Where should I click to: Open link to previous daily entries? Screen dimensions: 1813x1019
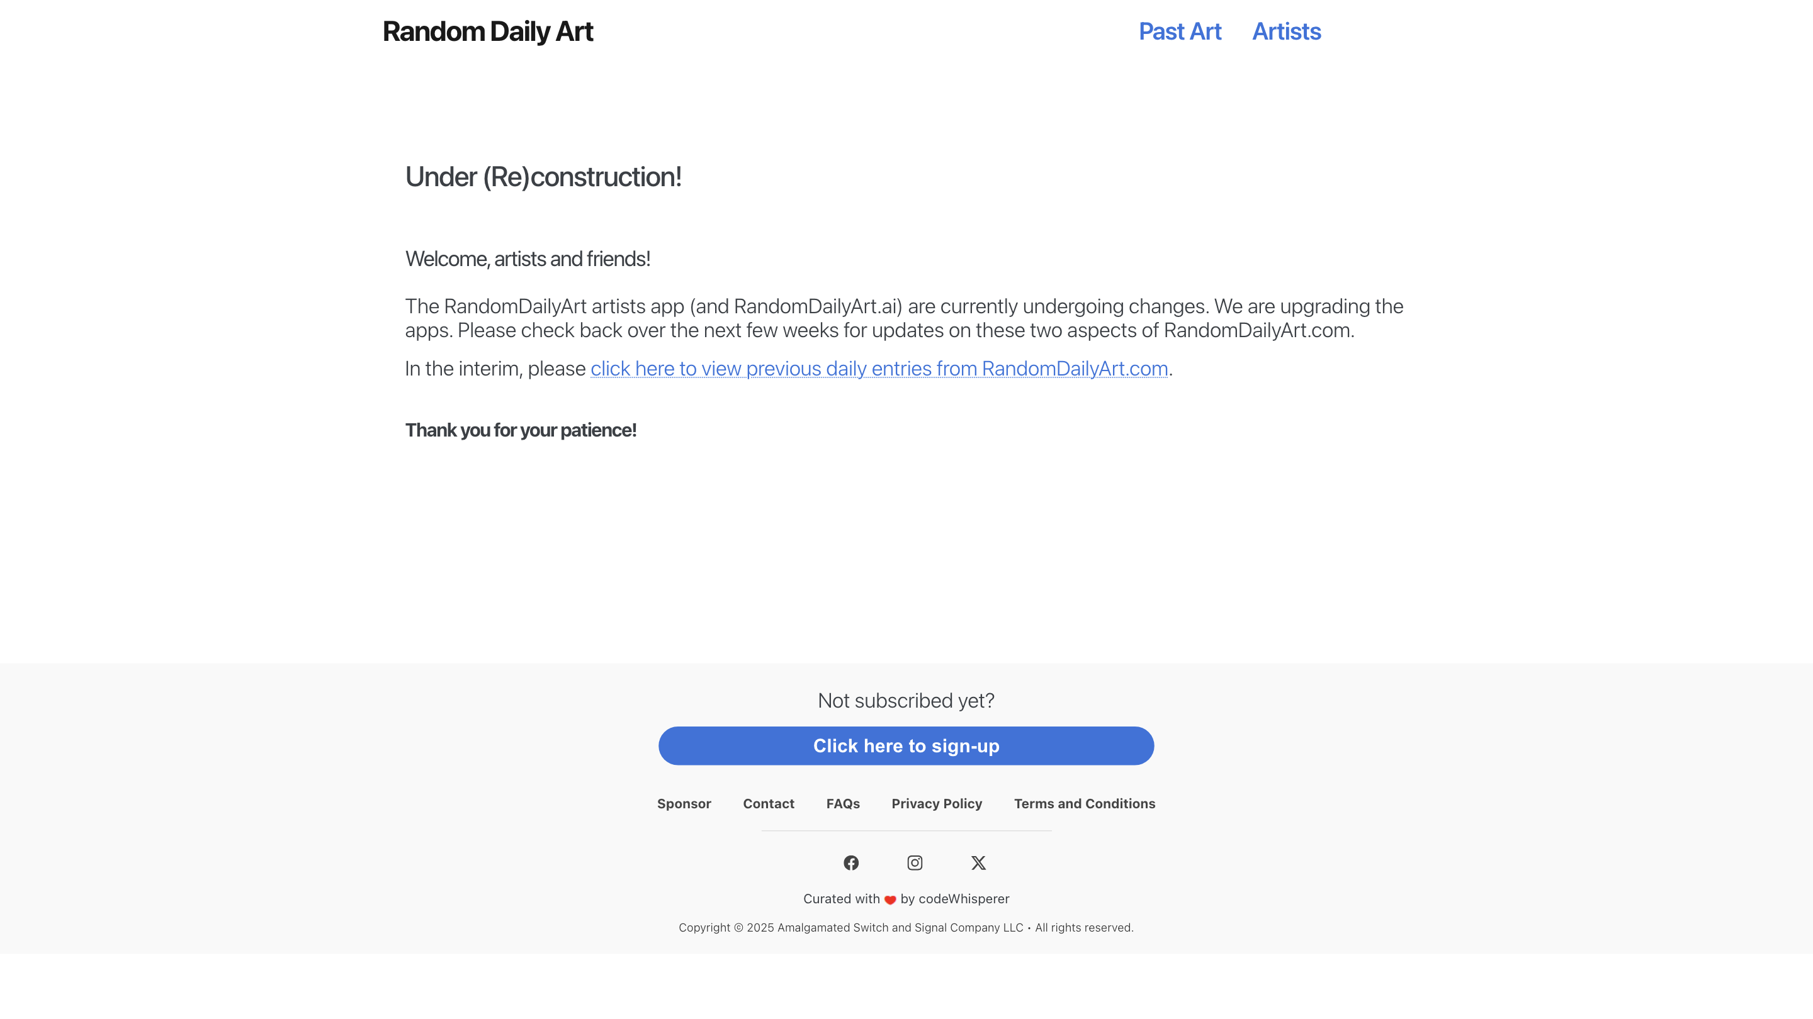coord(878,369)
